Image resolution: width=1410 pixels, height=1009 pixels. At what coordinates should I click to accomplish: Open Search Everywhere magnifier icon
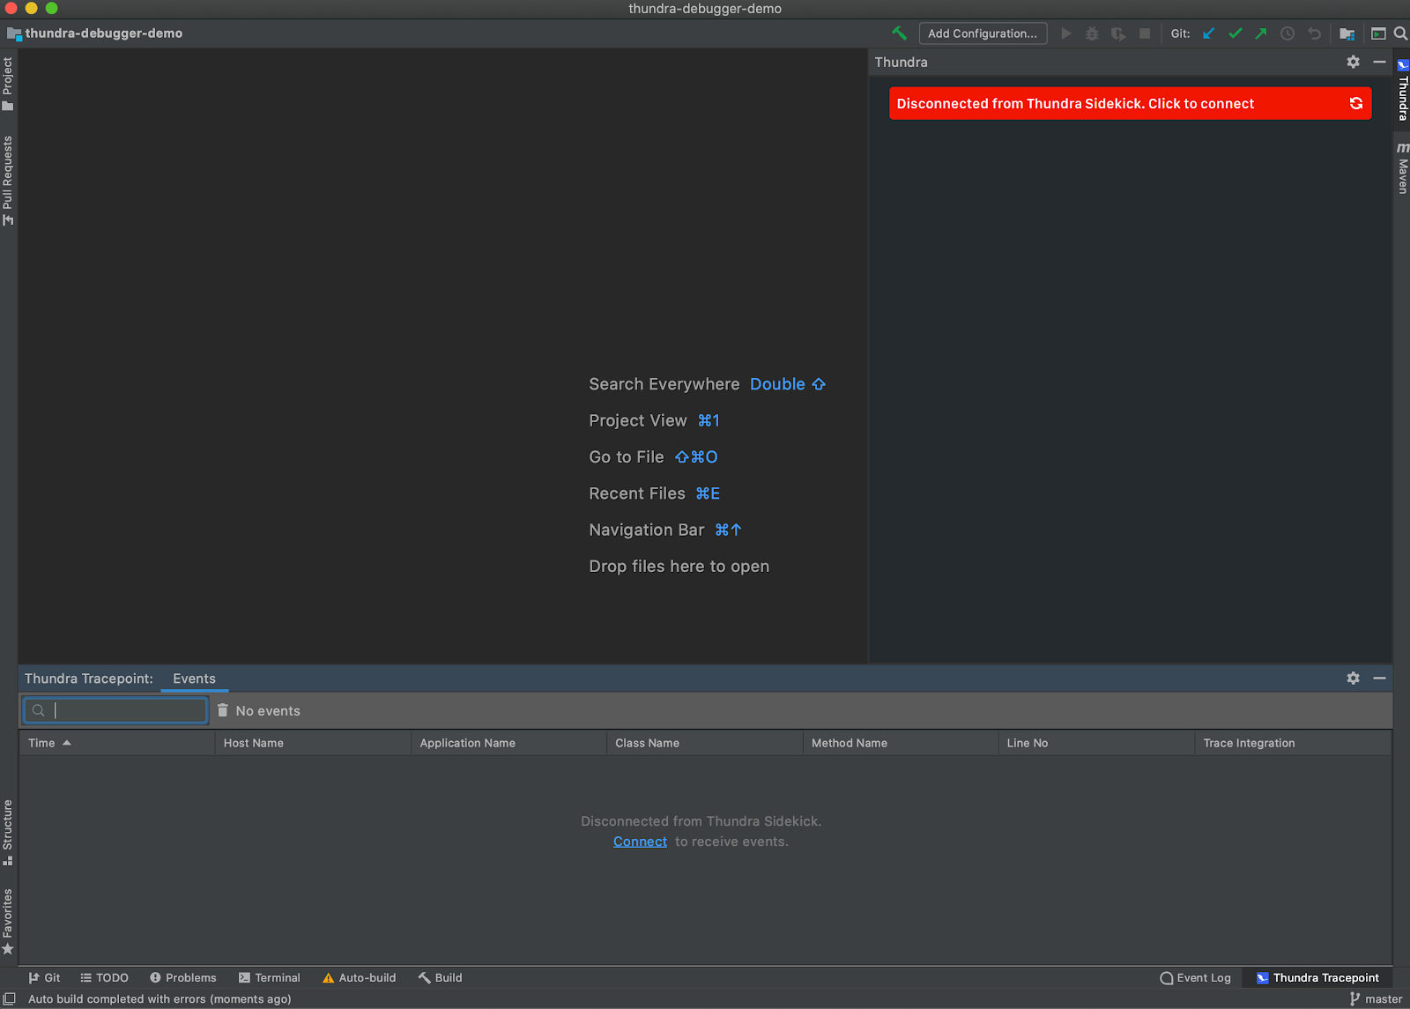(1400, 33)
